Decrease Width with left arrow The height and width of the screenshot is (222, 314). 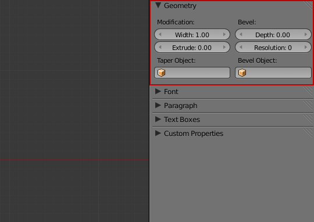tap(160, 34)
